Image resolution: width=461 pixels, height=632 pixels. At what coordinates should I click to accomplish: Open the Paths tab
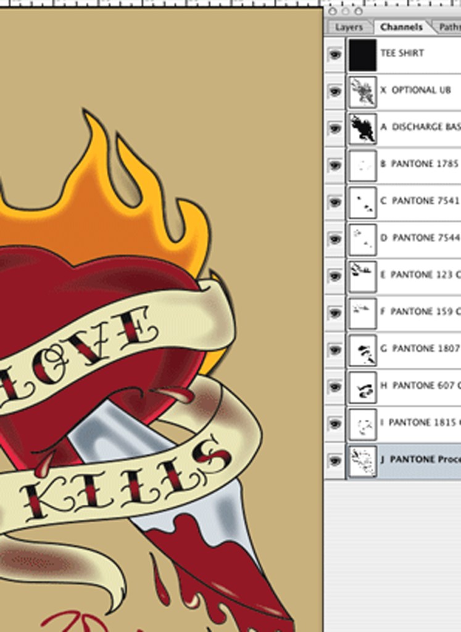(451, 27)
